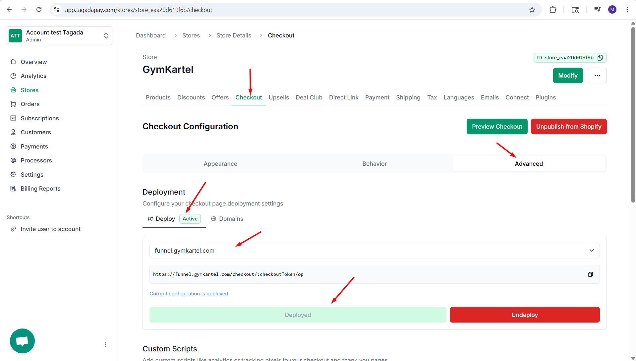Copy the checkout URL with copy icon

[590, 274]
